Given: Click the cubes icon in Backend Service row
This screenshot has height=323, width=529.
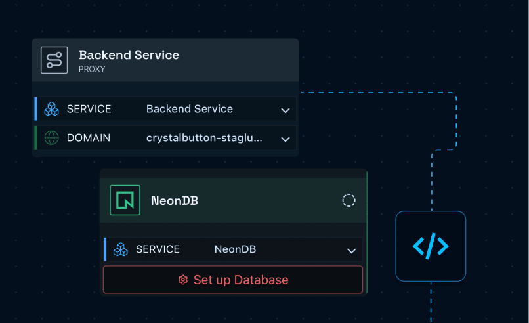Looking at the screenshot, I should pyautogui.click(x=51, y=109).
